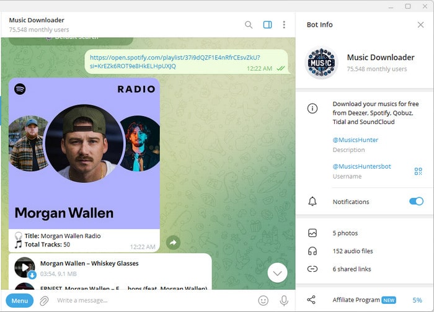
Task: Forward the Morgan Wallen Radio message
Action: coord(173,243)
